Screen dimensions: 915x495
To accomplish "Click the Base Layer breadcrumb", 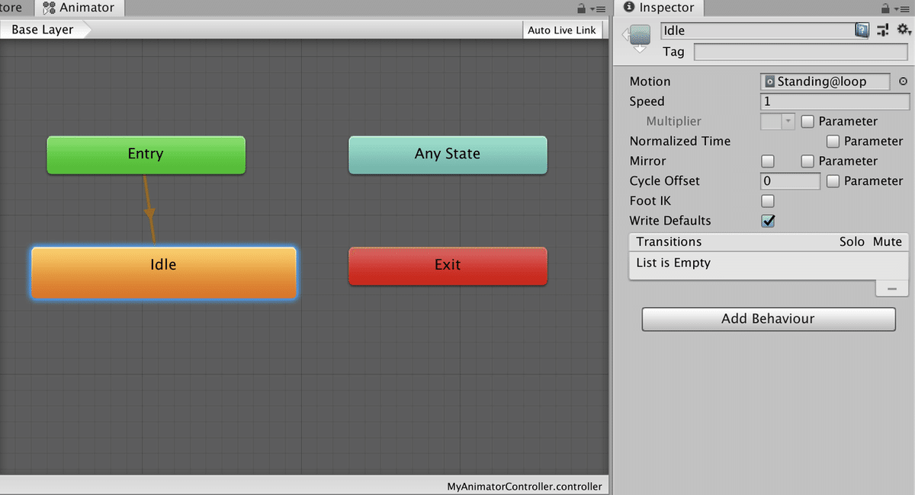I will pos(44,30).
